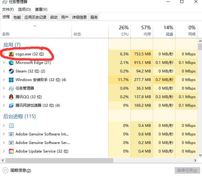Click the Task Manager title bar icon
This screenshot has width=202, height=177.
tap(5, 2)
